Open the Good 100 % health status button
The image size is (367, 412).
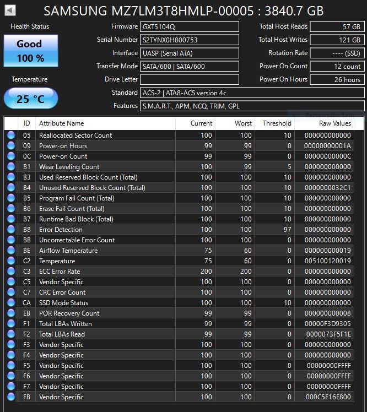(31, 51)
